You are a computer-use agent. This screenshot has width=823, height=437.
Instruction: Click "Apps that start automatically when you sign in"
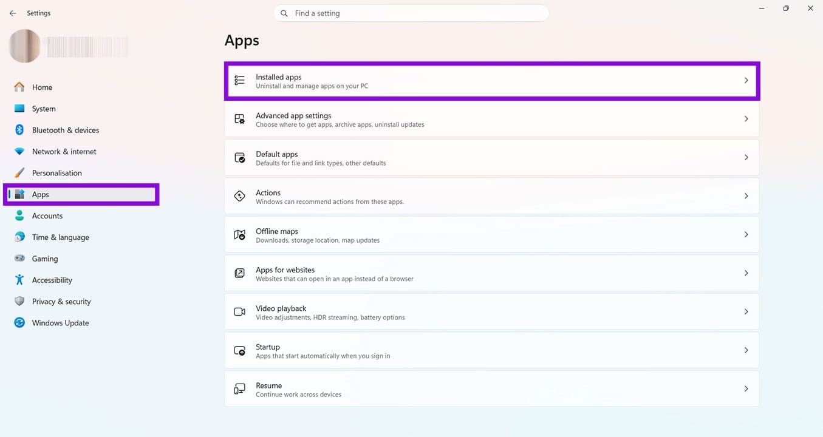pyautogui.click(x=323, y=356)
